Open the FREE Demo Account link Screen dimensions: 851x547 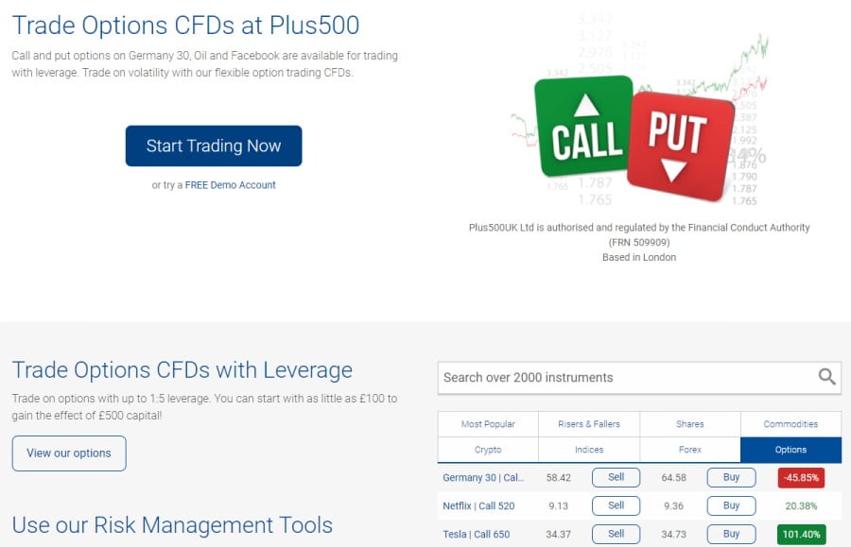tap(230, 185)
